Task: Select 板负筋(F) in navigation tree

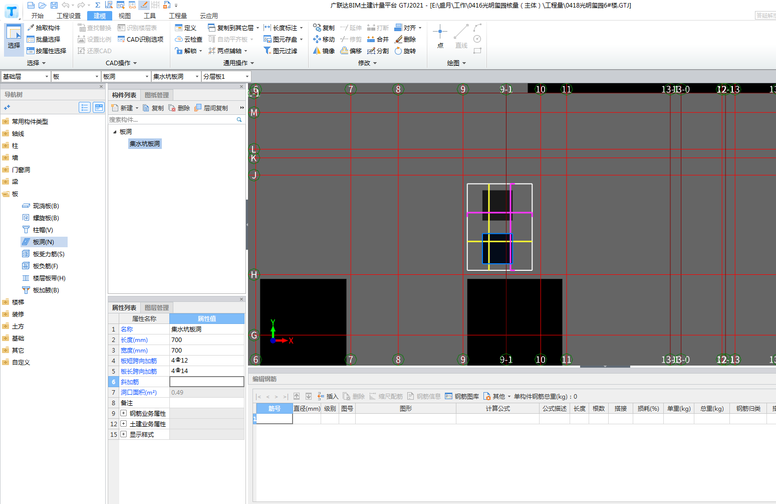Action: pyautogui.click(x=40, y=266)
